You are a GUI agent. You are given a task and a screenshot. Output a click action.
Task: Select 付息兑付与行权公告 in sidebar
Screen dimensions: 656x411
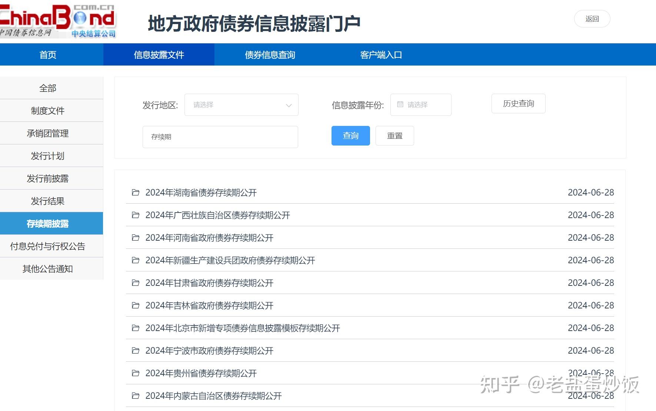[51, 246]
